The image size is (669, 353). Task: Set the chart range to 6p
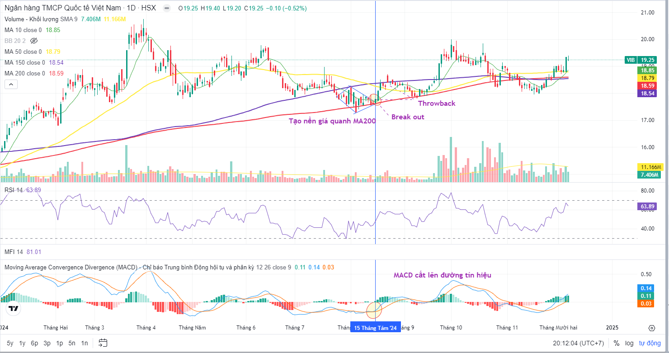tap(35, 343)
